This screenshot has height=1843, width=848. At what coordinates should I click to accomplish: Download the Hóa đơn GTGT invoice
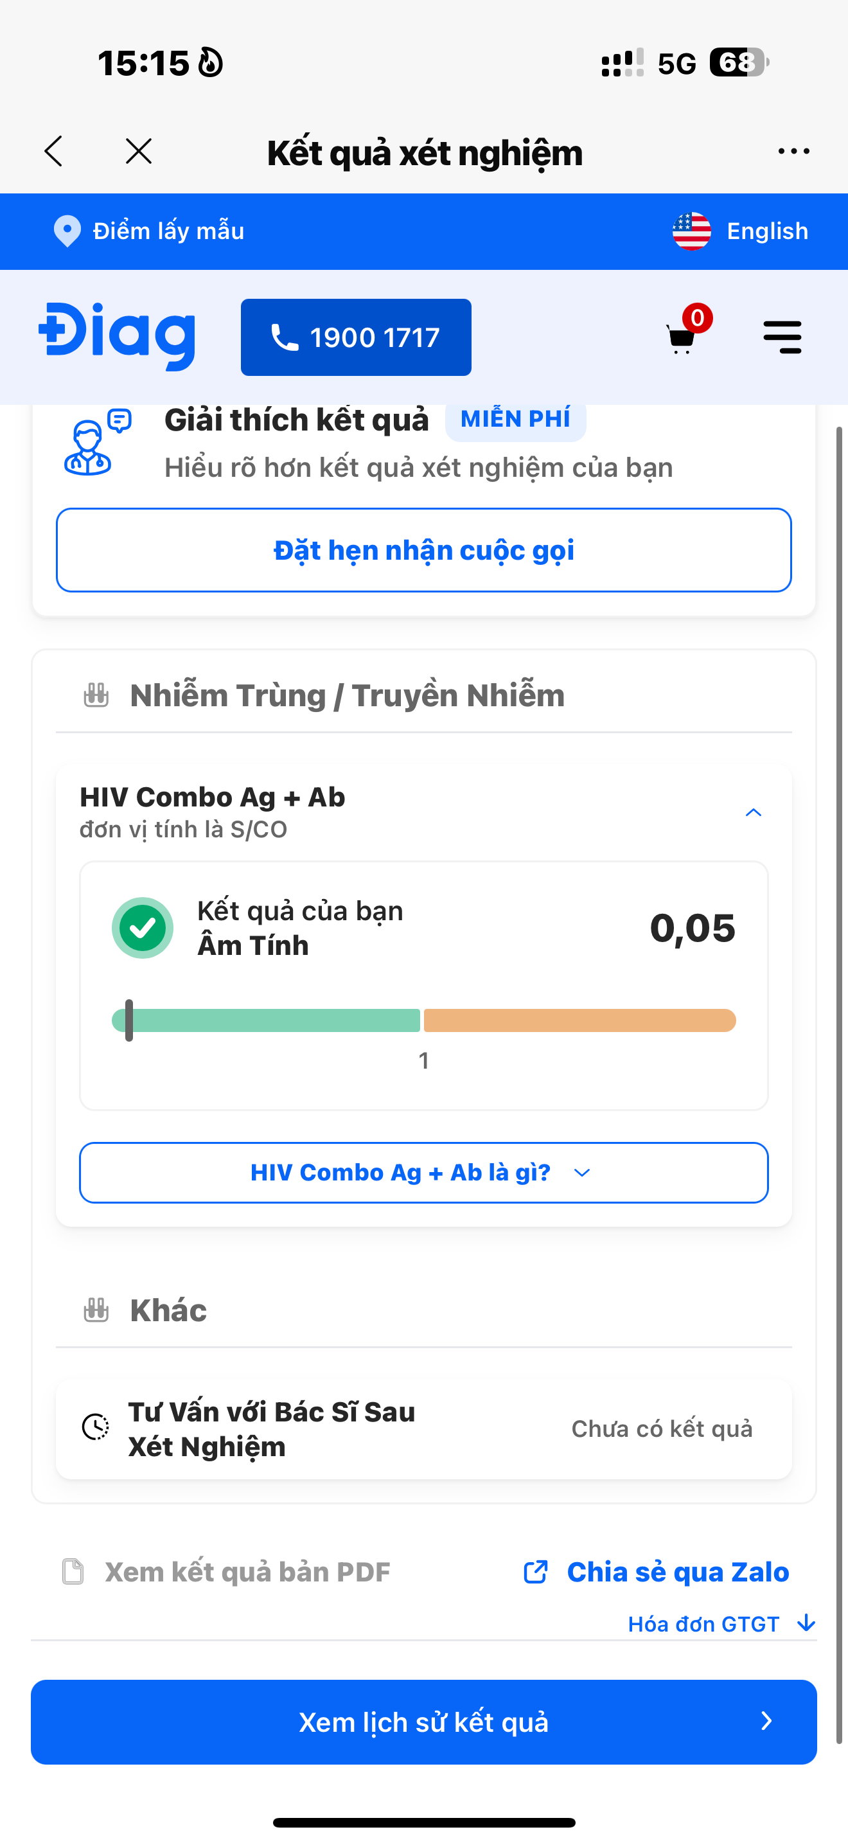721,1624
